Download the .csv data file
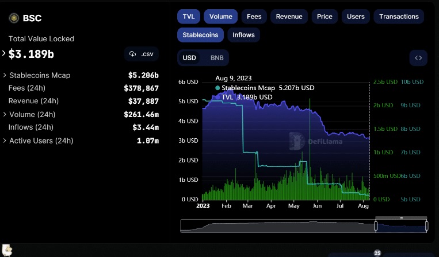 pyautogui.click(x=142, y=54)
